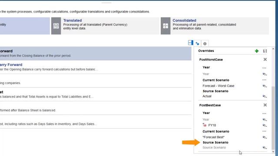Select row performed after Balance Sheet is balanced
This screenshot has height=156, width=278.
[96, 108]
